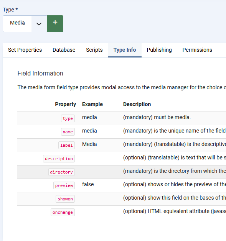Click the 'onchange' property tag
226x241 pixels.
point(63,212)
